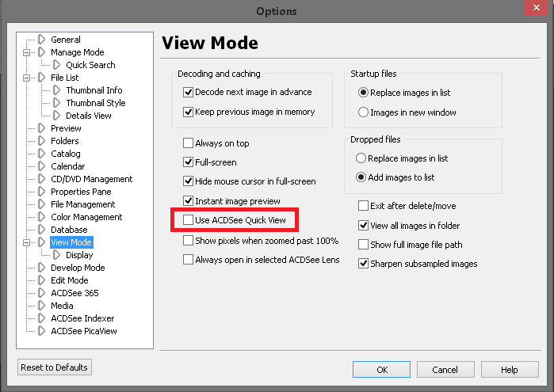This screenshot has width=554, height=392.
Task: Click Reset to Defaults
Action: [55, 367]
